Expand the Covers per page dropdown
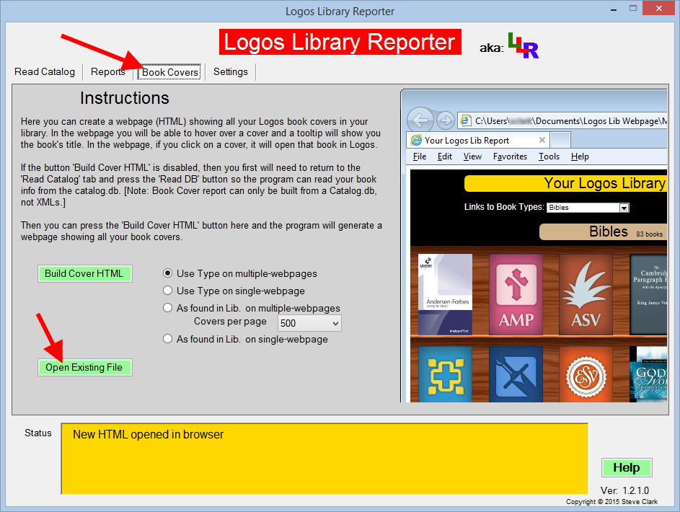Viewport: 680px width, 512px height. (x=309, y=323)
